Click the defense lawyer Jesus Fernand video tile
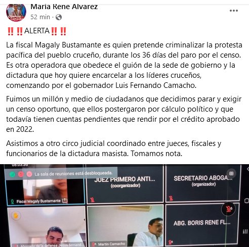 (46, 227)
